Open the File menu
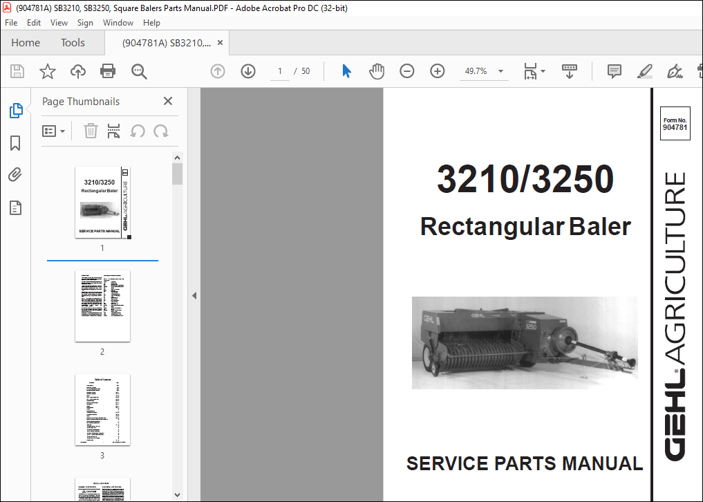The height and width of the screenshot is (502, 703). pyautogui.click(x=11, y=22)
